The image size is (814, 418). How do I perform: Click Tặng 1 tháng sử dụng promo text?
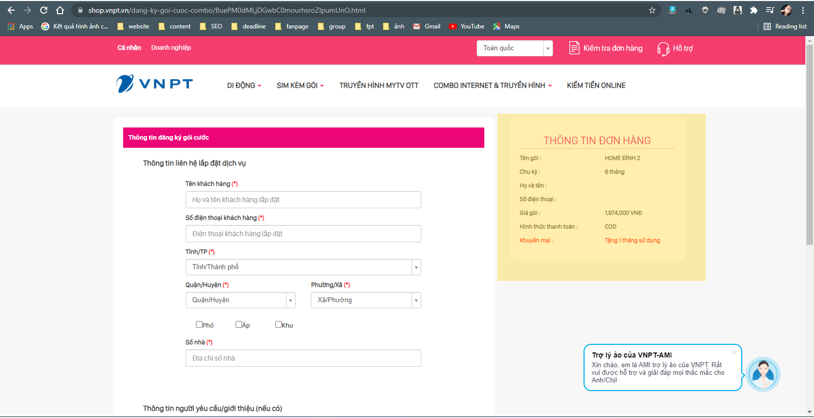[x=632, y=240]
